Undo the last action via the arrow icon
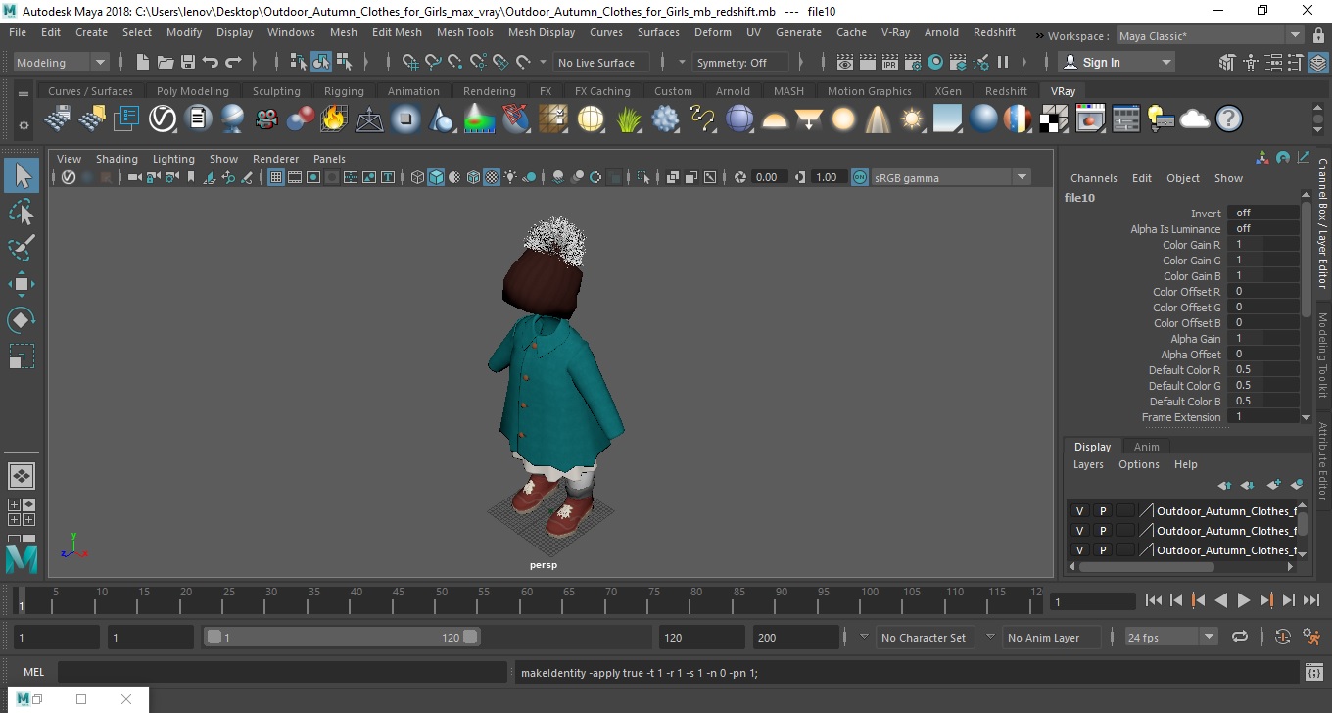Image resolution: width=1332 pixels, height=713 pixels. pos(210,62)
